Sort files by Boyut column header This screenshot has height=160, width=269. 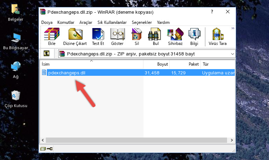[x=156, y=64]
